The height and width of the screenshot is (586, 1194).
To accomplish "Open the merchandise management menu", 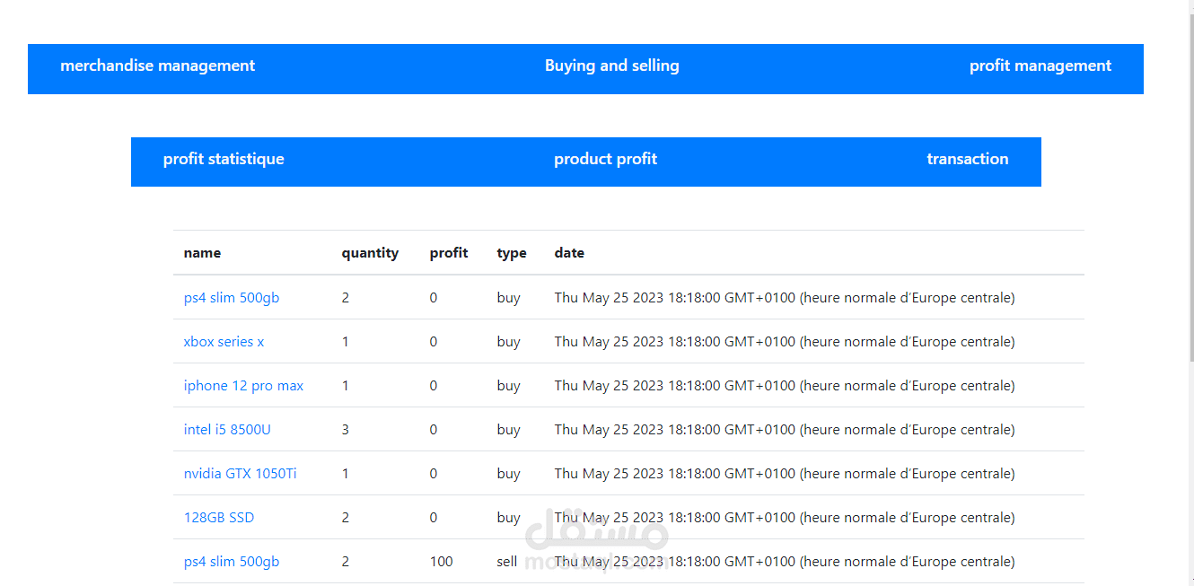I will click(x=157, y=66).
